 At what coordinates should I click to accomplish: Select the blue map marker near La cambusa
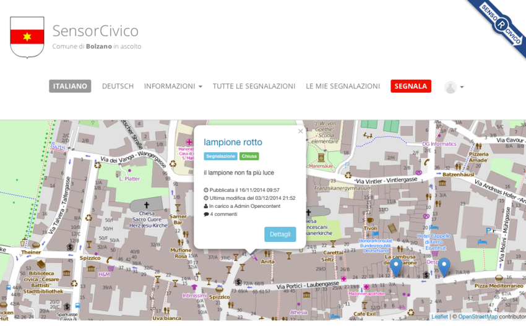396,267
